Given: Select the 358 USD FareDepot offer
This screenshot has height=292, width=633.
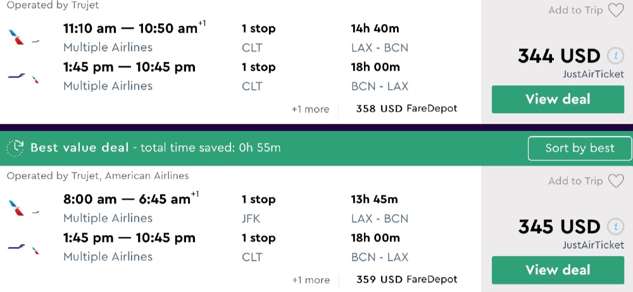Looking at the screenshot, I should pos(406,109).
